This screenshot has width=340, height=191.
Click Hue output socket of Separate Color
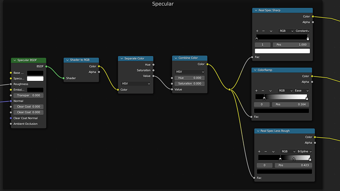click(153, 65)
